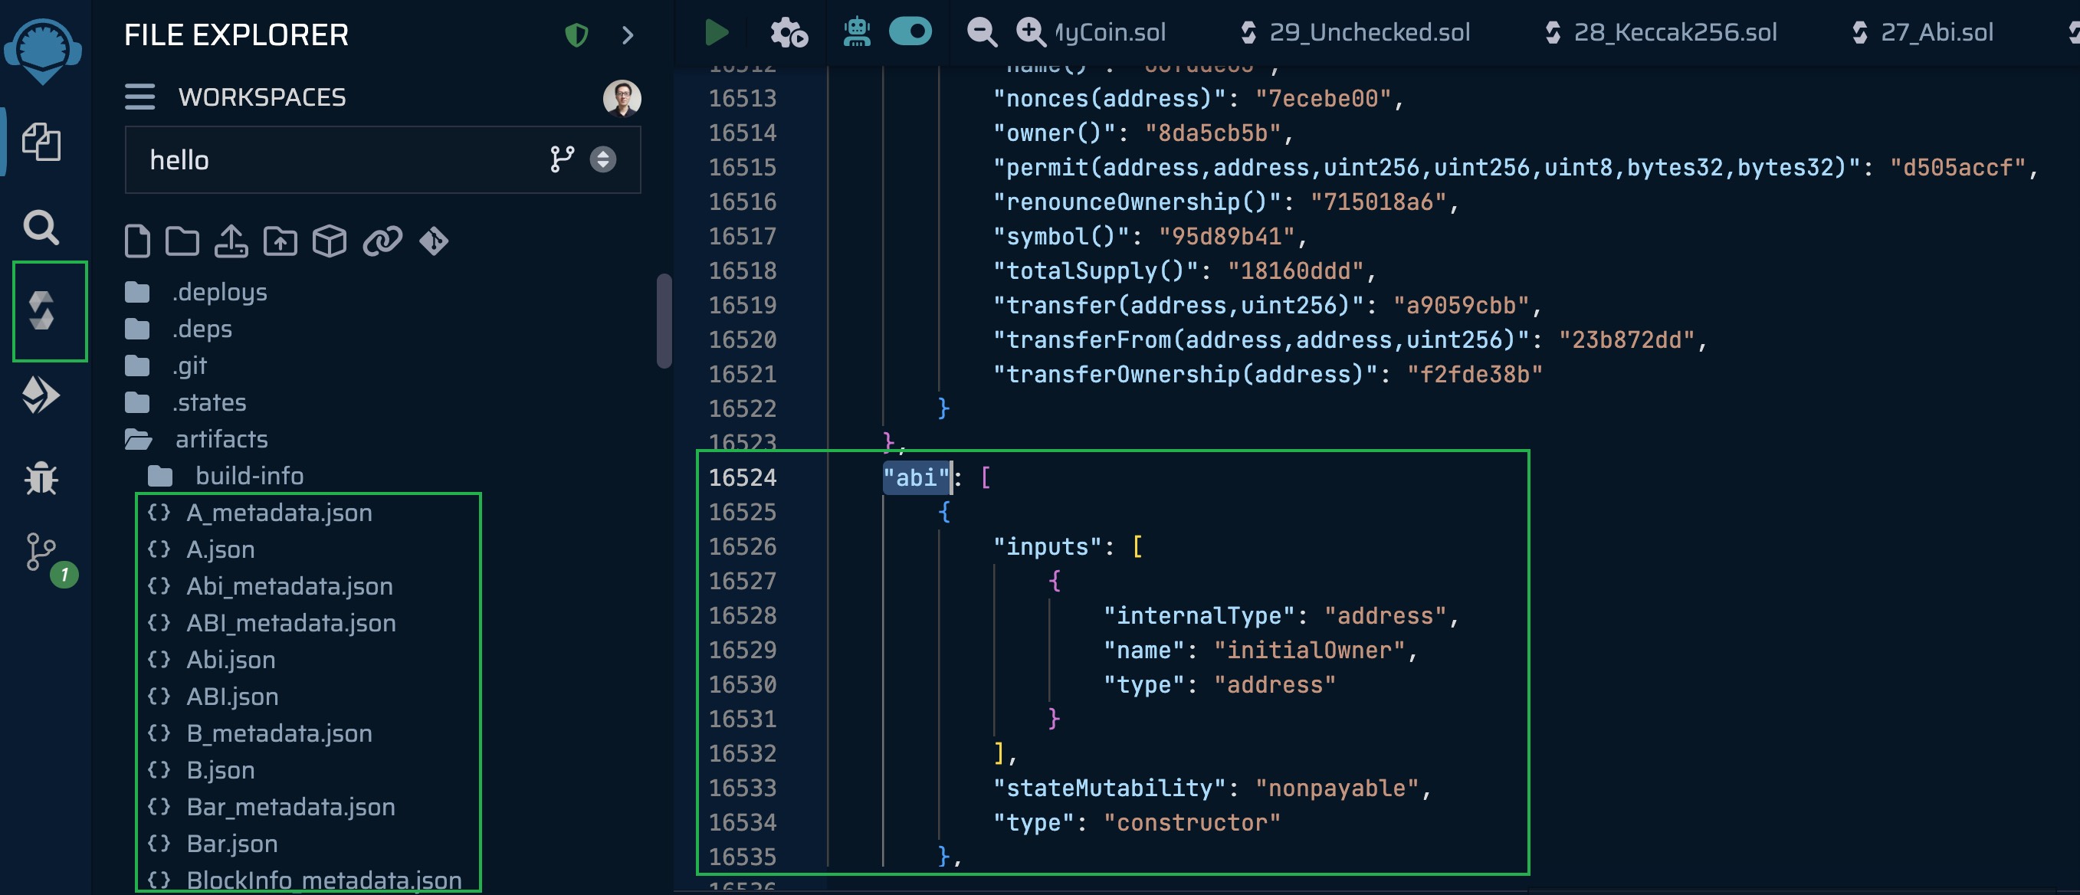Screen dimensions: 2080x895
Task: Click the cube IPFS import icon
Action: [330, 241]
